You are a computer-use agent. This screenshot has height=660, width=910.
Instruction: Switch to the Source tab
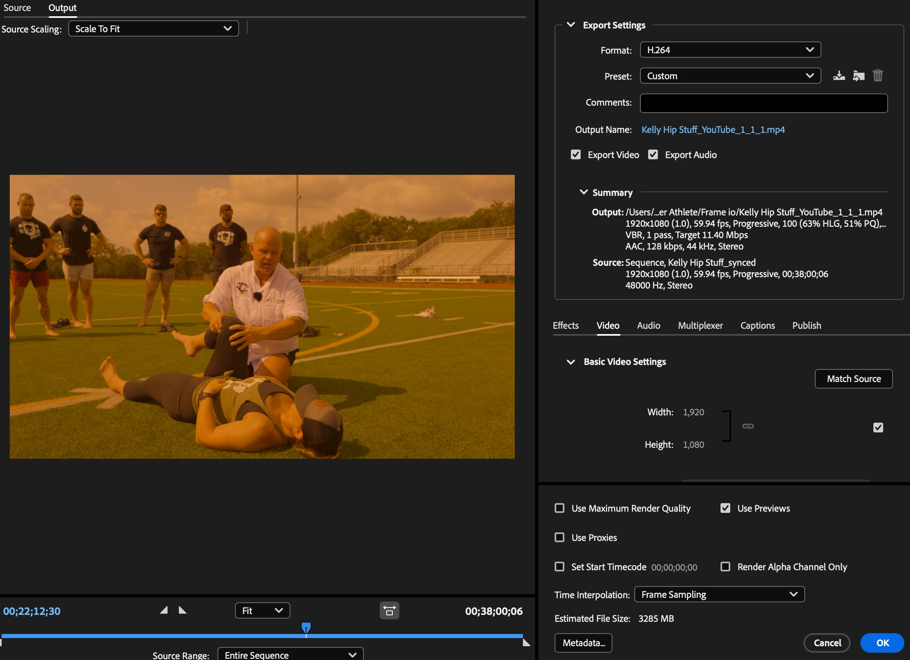[x=17, y=8]
